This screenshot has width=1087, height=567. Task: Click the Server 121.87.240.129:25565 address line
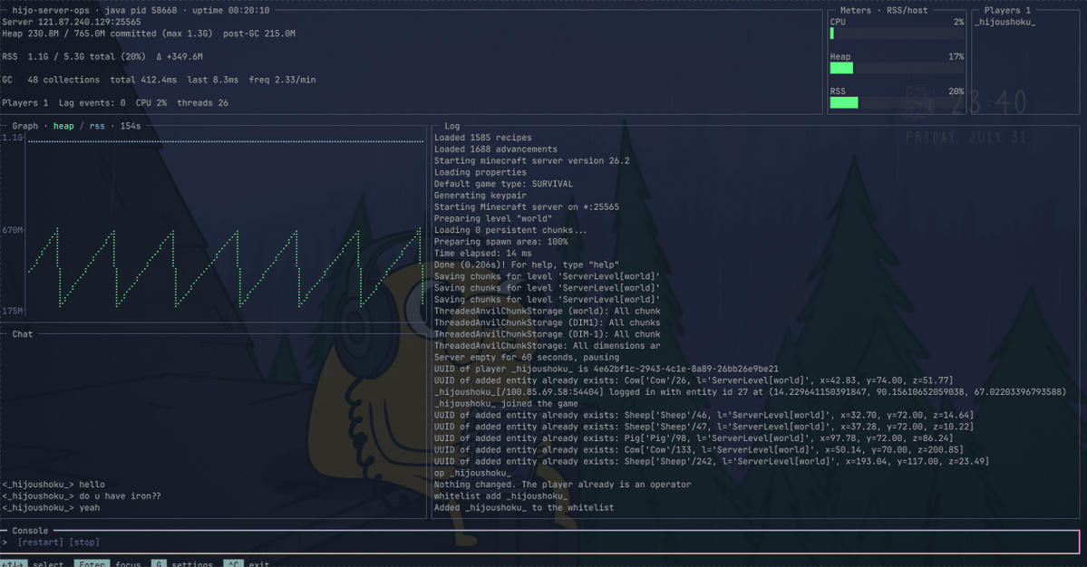pos(72,22)
